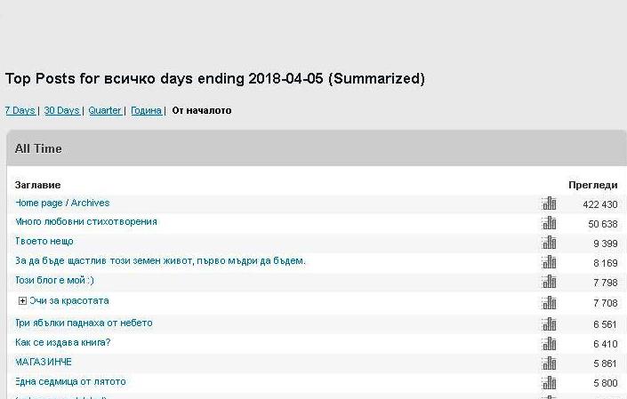This screenshot has width=627, height=399.
Task: Open post Много любовни стихотворения
Action: click(86, 222)
